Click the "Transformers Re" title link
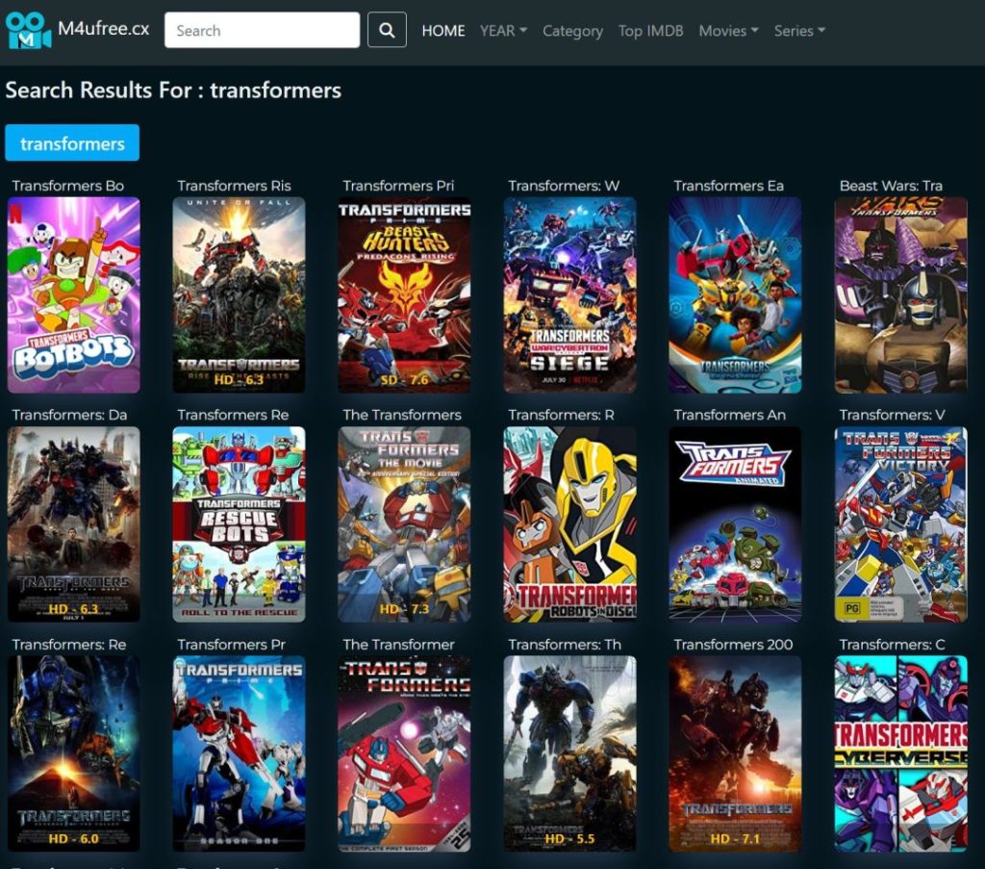This screenshot has height=869, width=985. pos(233,415)
